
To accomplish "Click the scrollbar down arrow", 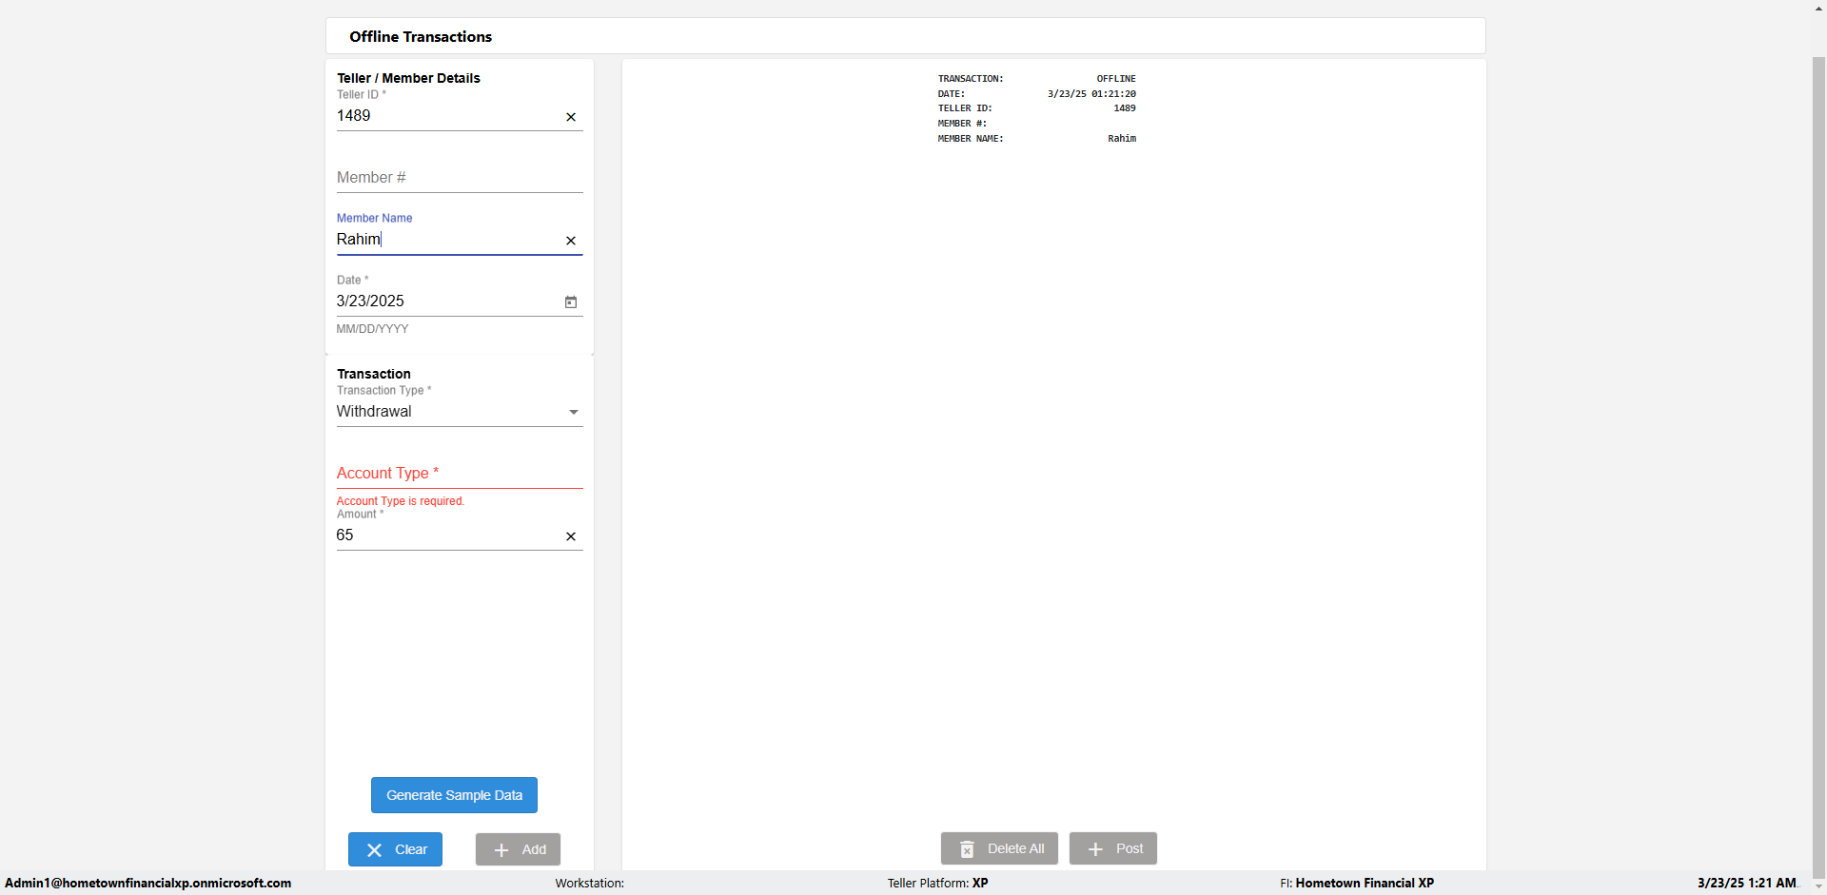I will [x=1818, y=886].
